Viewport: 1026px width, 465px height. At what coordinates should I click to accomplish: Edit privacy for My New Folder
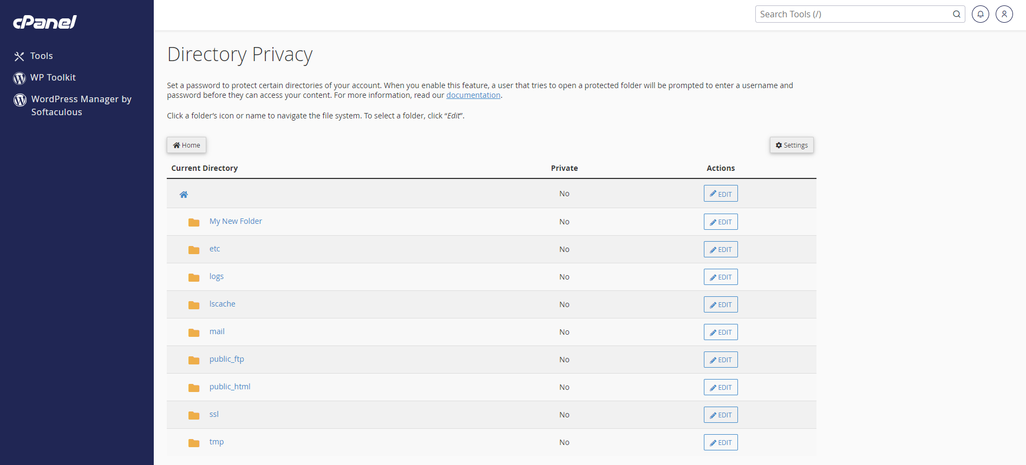pos(721,222)
